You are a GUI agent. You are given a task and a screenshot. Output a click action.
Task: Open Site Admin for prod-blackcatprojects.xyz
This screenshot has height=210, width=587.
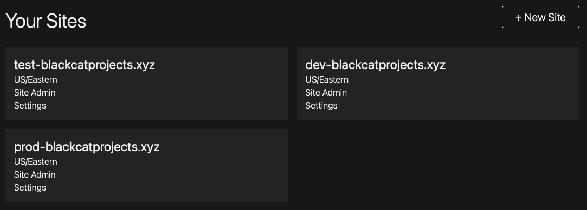point(35,174)
